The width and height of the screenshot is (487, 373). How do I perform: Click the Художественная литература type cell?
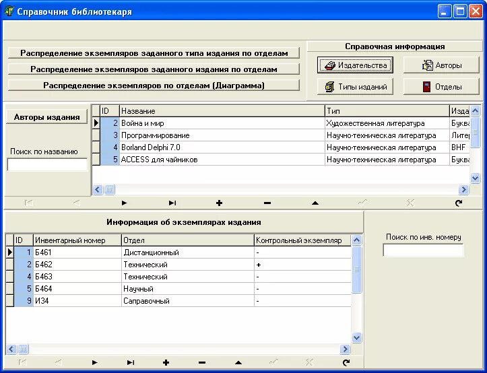tap(387, 123)
